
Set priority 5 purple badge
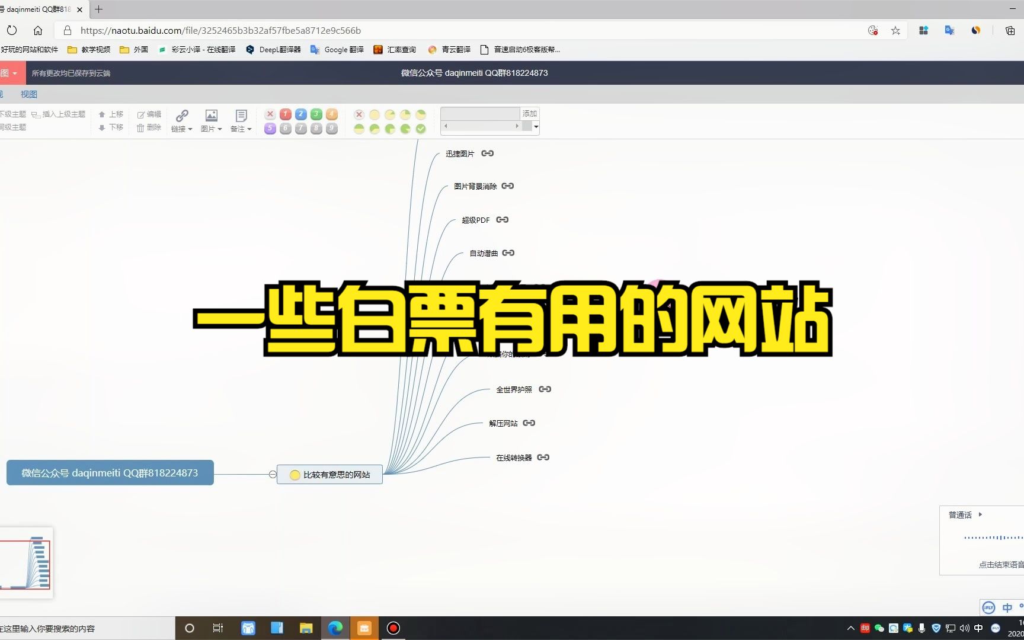[270, 128]
